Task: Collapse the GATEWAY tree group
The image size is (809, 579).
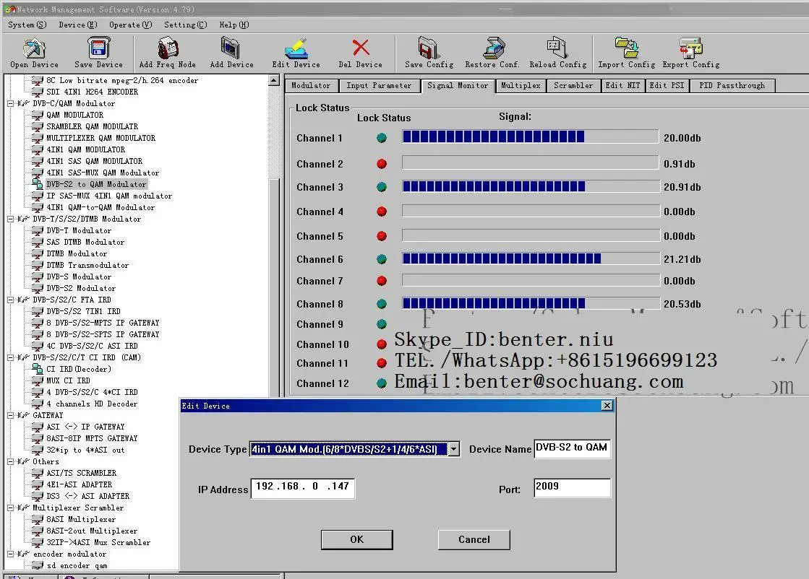Action: (11, 415)
